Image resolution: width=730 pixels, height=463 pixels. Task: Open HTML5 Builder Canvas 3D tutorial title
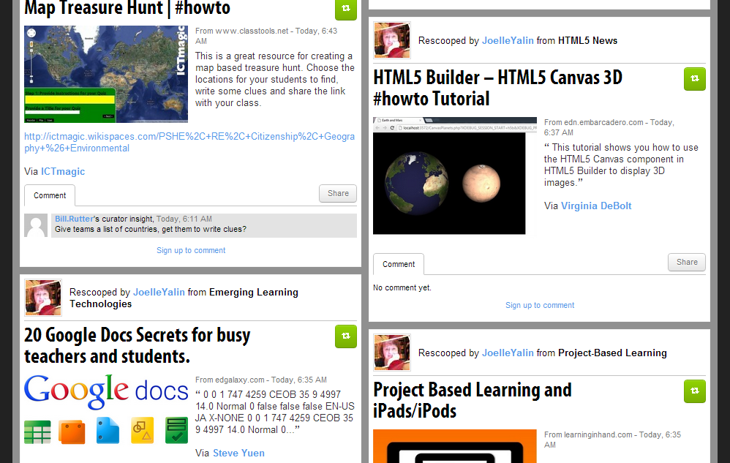point(497,88)
